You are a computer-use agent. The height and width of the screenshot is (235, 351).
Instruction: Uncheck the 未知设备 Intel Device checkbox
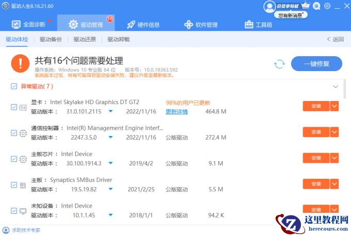14,211
